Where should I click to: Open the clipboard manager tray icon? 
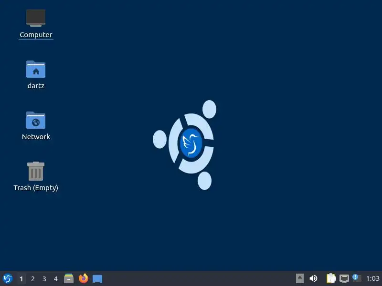point(331,278)
